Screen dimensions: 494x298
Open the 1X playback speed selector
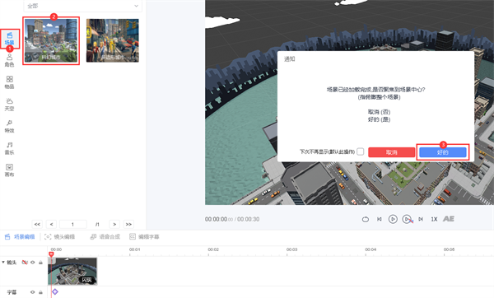click(434, 219)
